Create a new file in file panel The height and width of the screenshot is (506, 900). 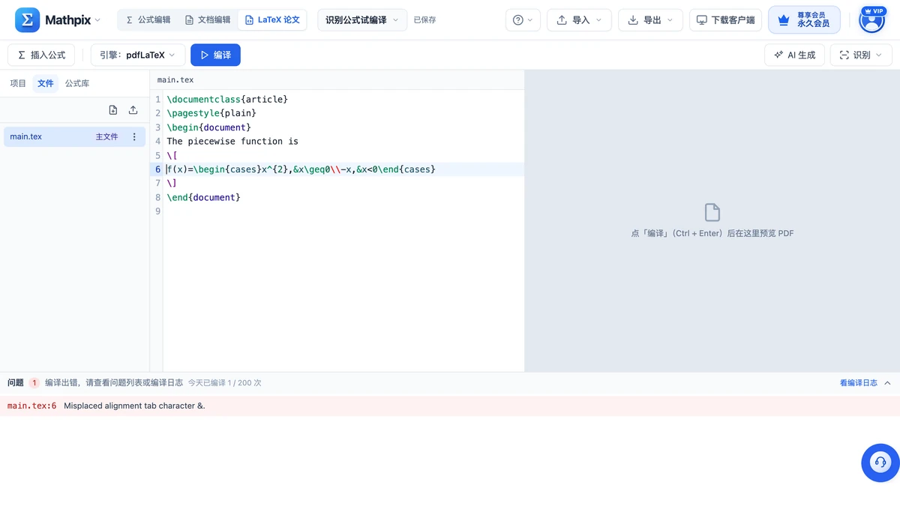(x=113, y=110)
